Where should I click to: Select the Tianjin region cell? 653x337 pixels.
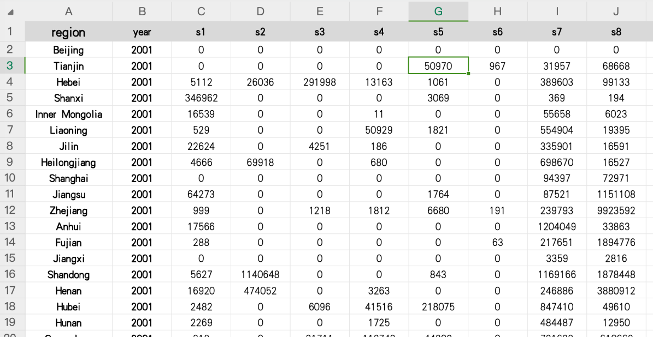(68, 66)
